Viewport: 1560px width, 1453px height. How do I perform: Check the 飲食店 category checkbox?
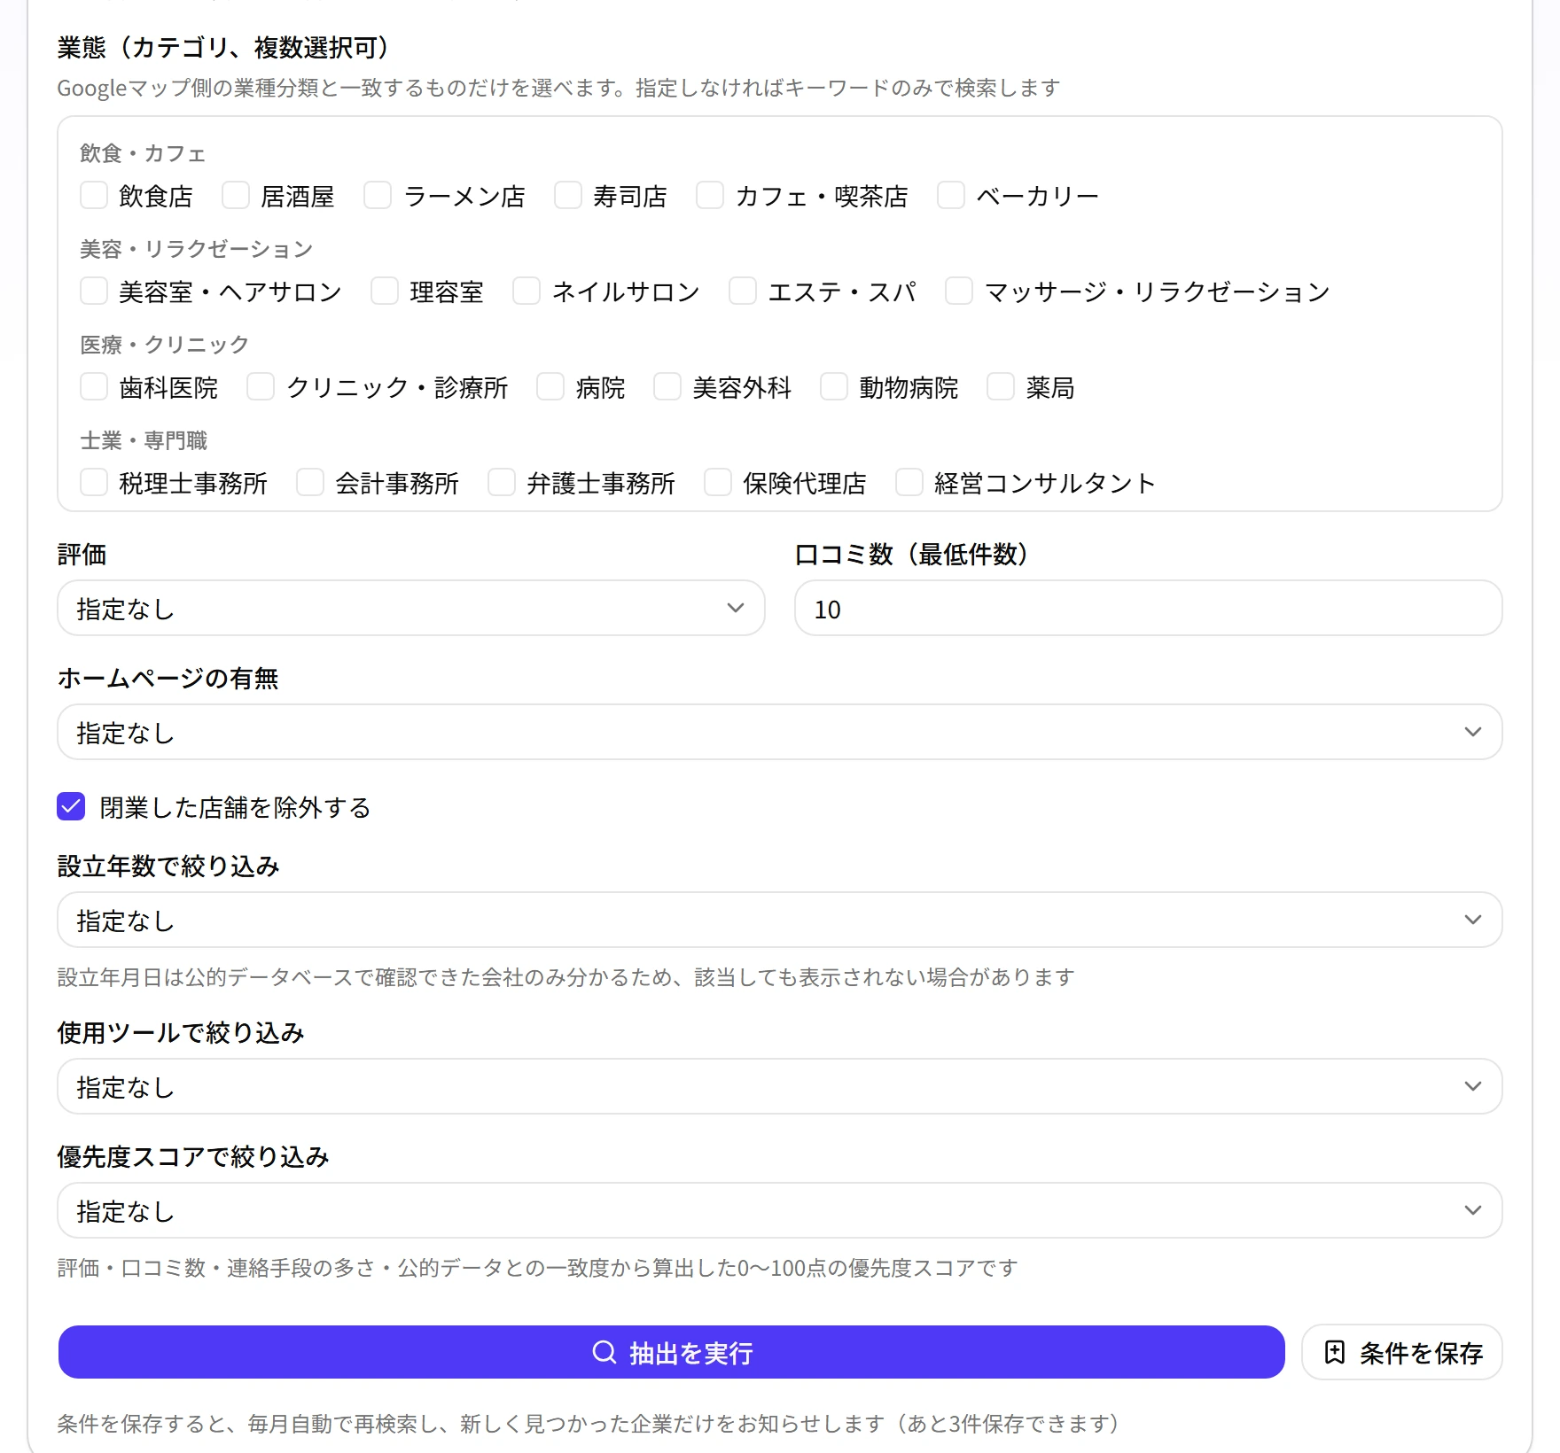coord(94,195)
